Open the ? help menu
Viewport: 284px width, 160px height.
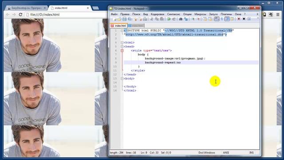tap(245, 14)
